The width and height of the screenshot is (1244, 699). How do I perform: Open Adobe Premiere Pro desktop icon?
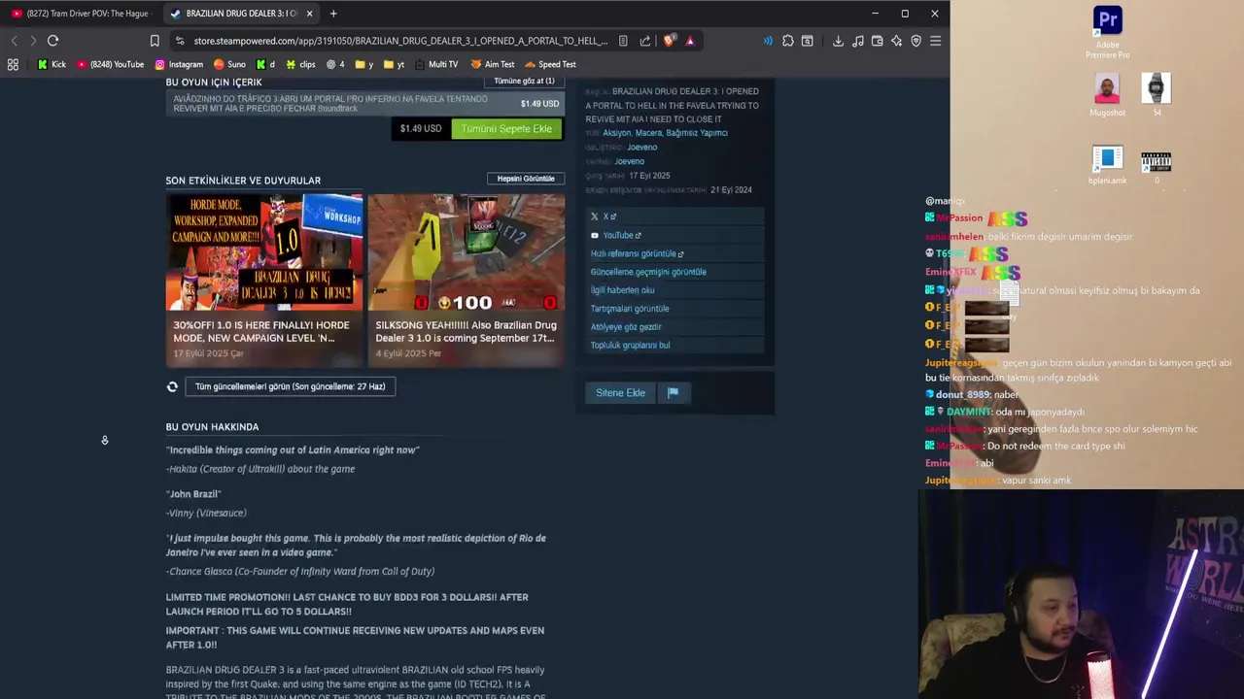1107,33
